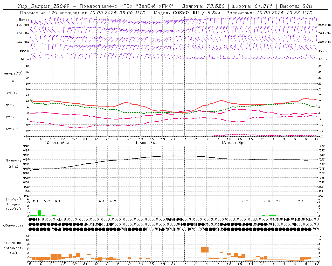Screen dimensions: 332x266
Task: Click the Конвективн. label
Action: coord(13,243)
